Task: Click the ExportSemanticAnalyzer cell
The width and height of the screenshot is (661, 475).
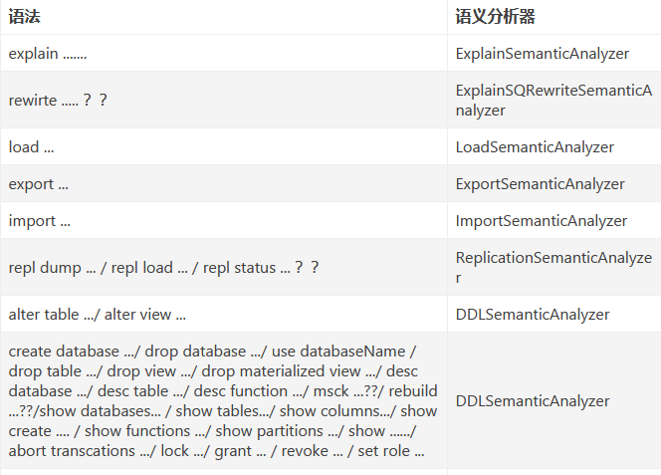Action: coord(540,184)
